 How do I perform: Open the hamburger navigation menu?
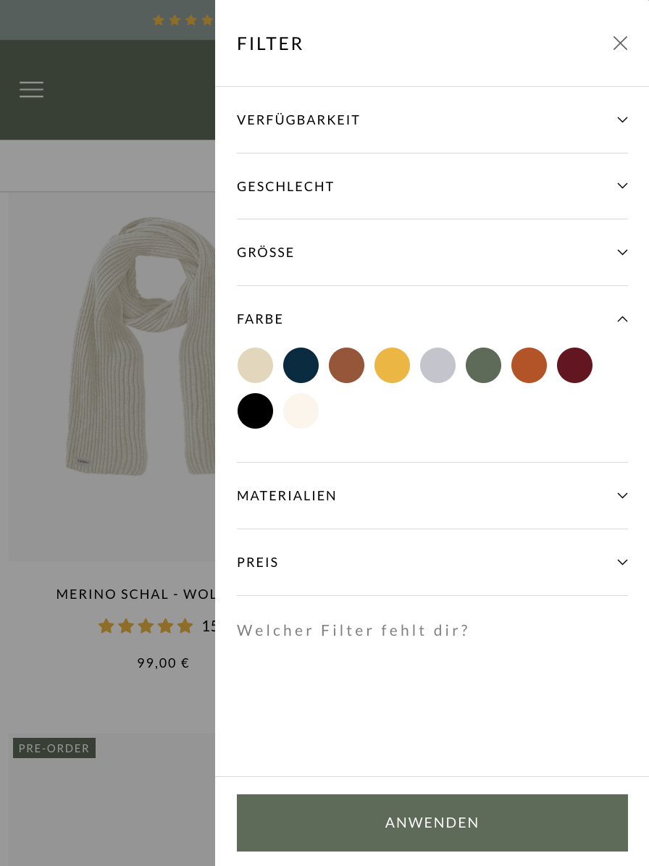(31, 89)
